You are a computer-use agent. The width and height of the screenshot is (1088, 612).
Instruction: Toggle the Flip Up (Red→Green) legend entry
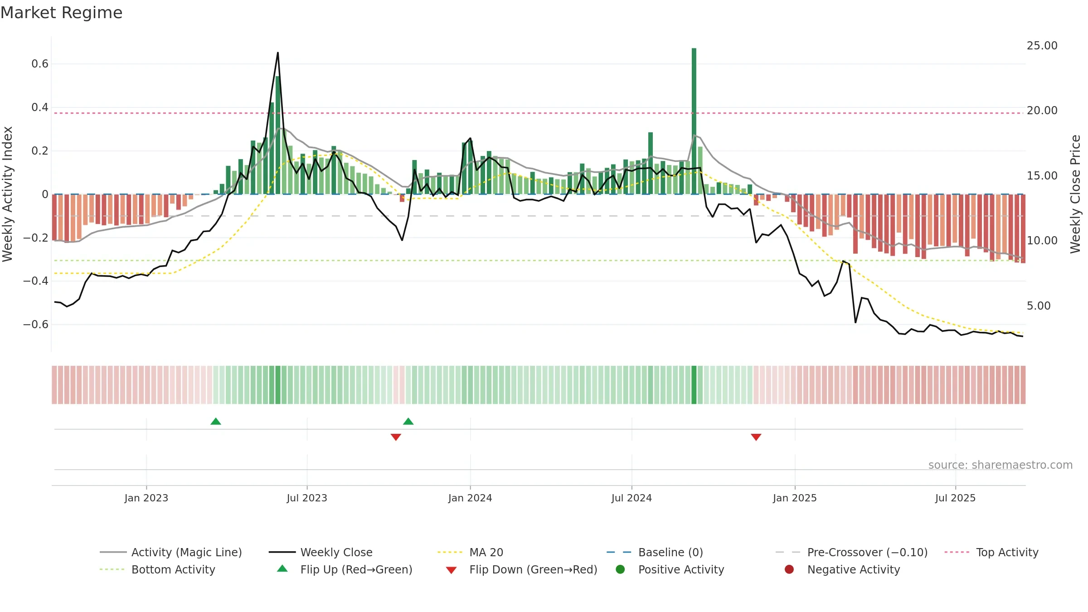(x=345, y=569)
